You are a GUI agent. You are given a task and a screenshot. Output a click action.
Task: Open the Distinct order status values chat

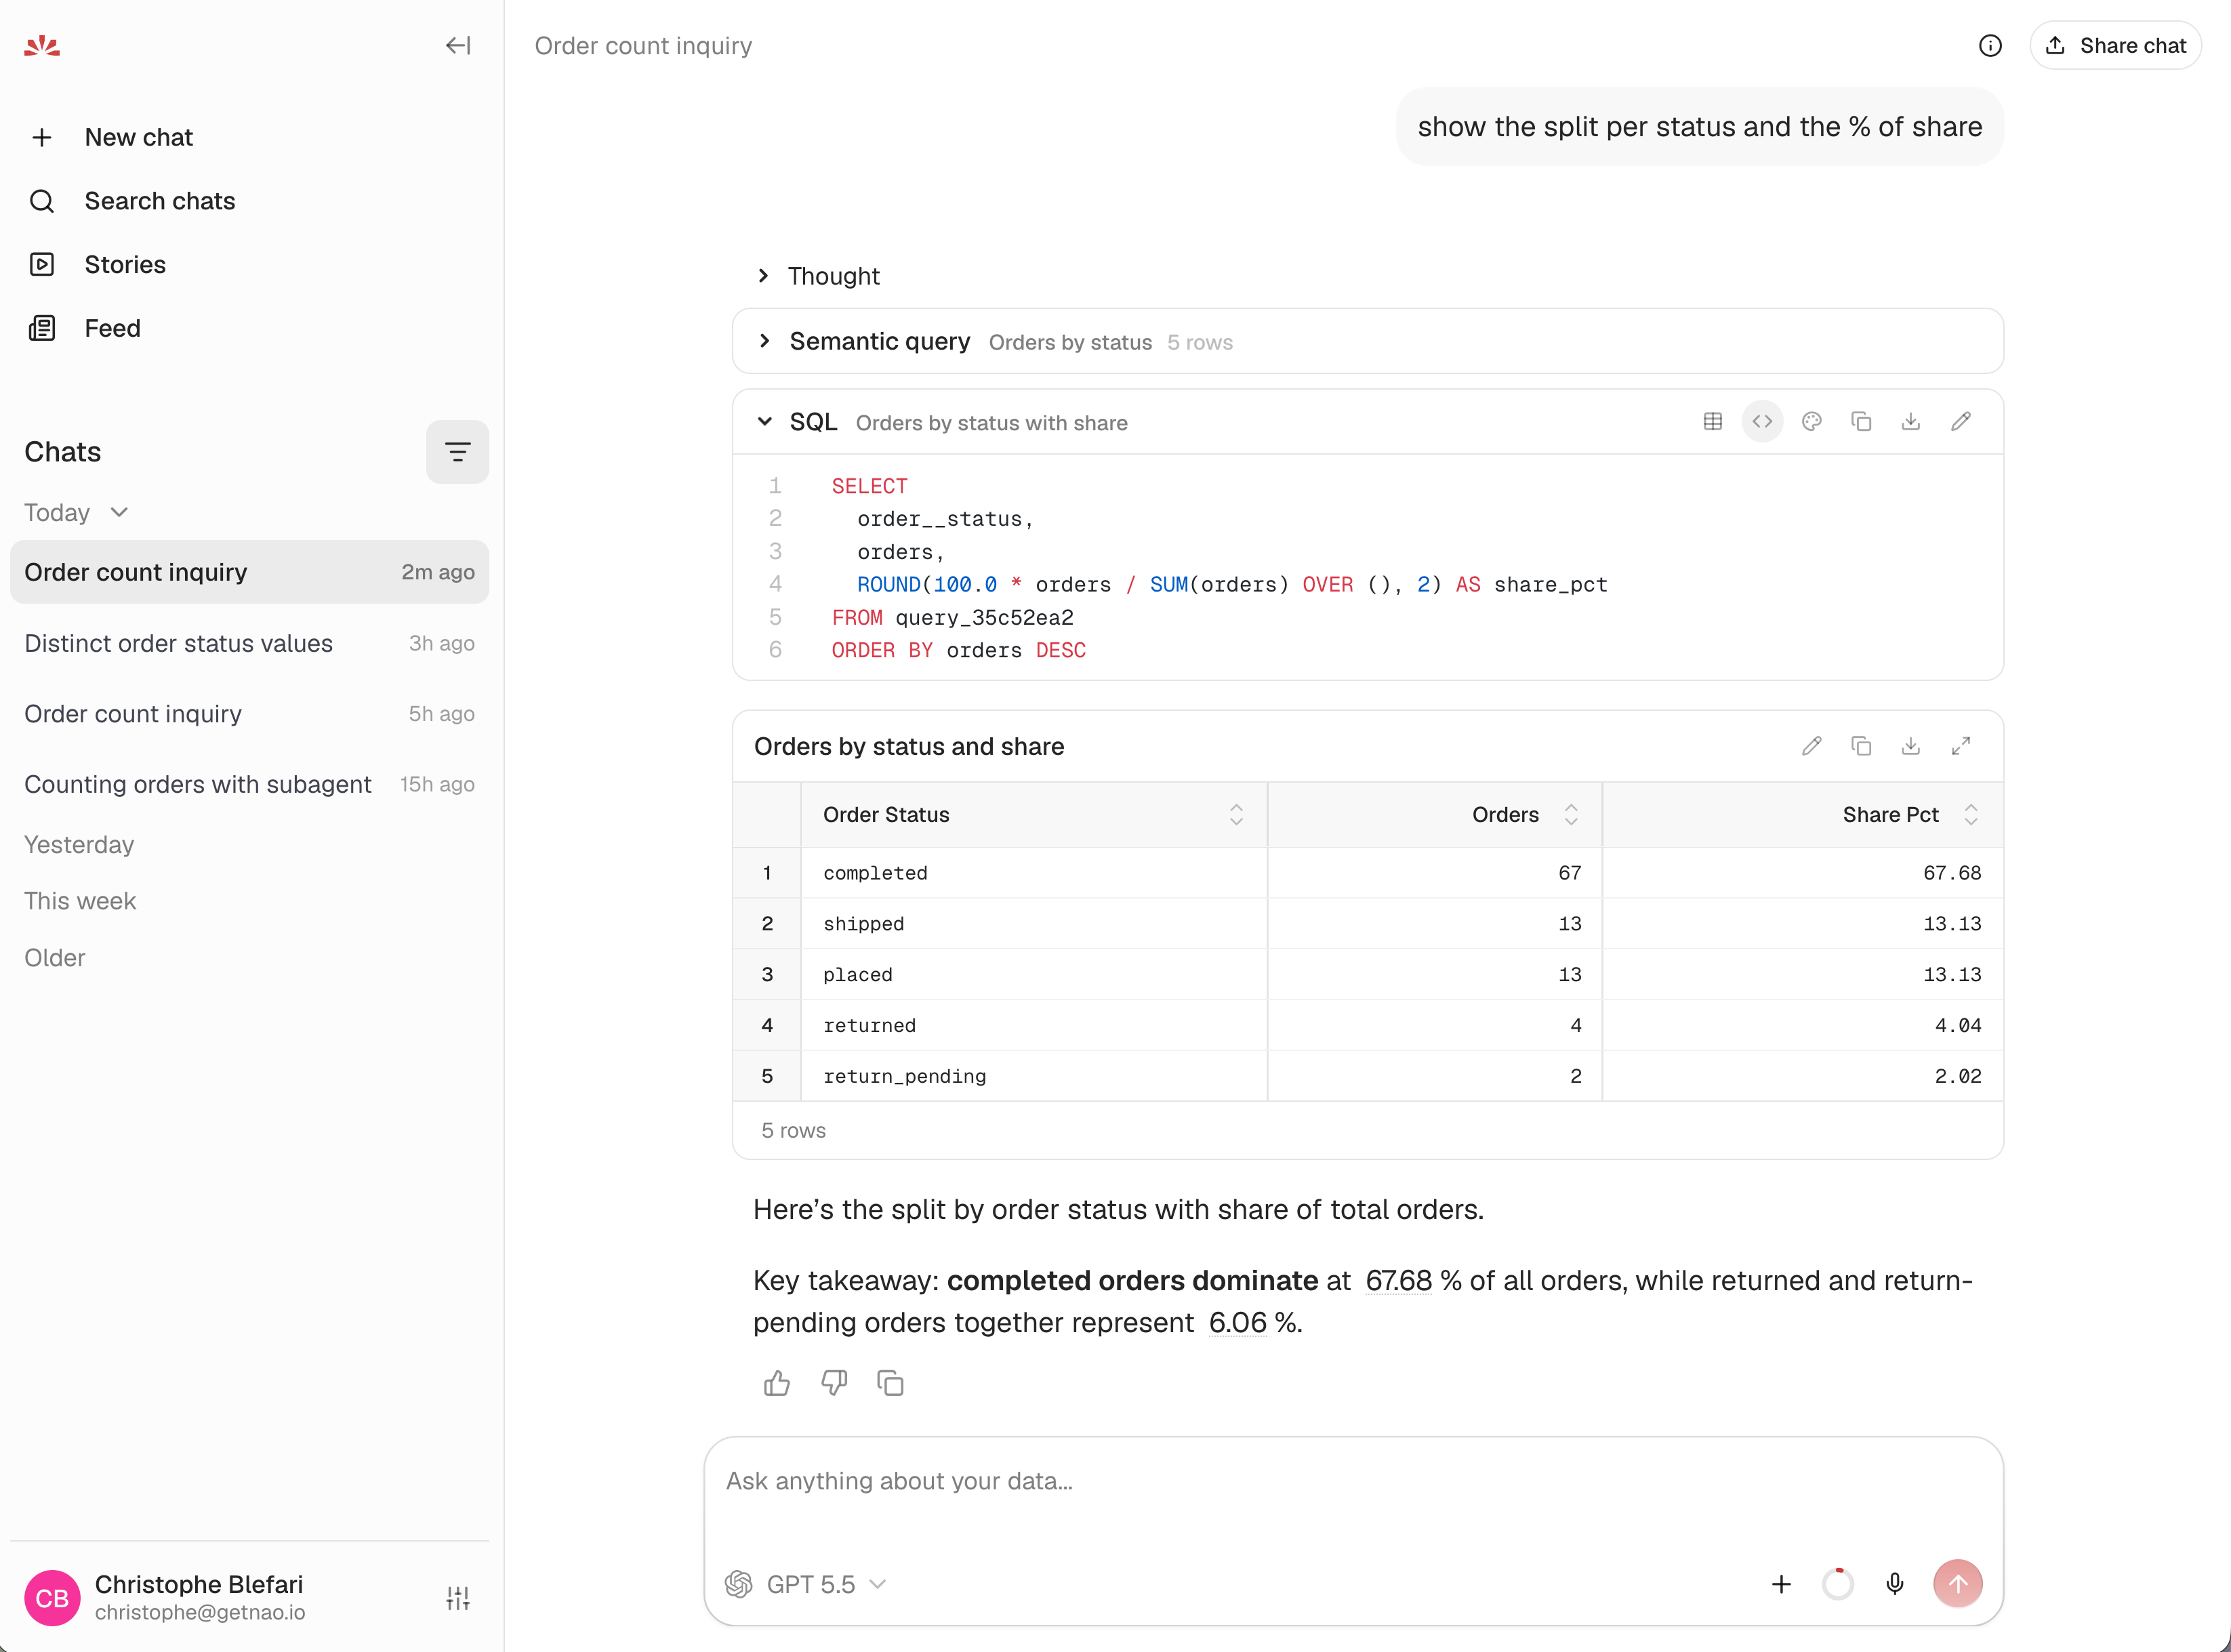point(250,643)
